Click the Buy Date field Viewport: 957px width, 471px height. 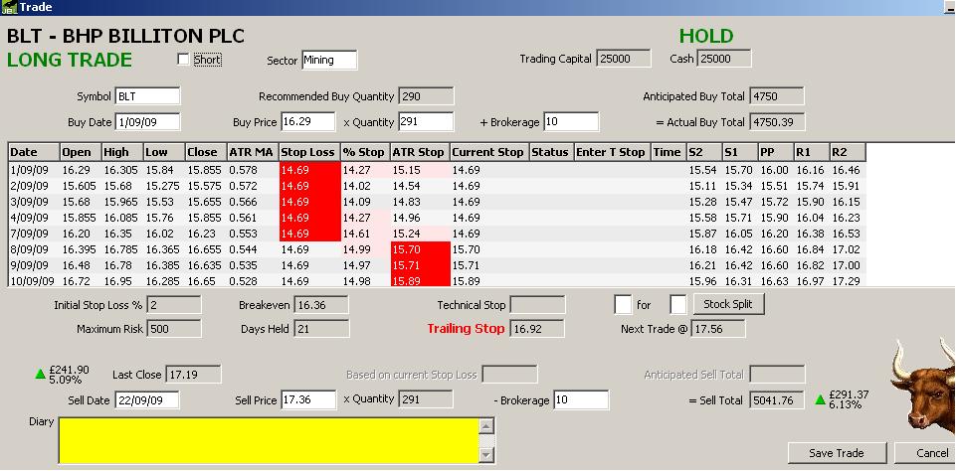147,122
